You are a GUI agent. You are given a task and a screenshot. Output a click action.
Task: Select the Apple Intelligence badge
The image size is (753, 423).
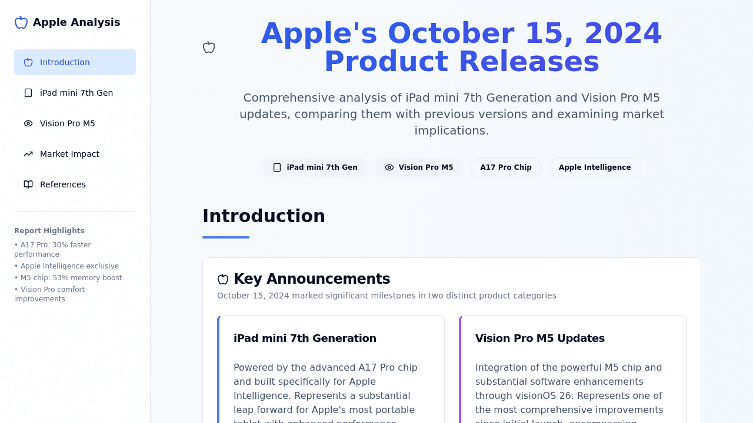coord(595,167)
